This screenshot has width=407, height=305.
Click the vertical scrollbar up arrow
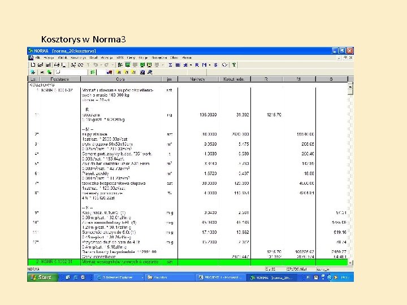(350, 86)
